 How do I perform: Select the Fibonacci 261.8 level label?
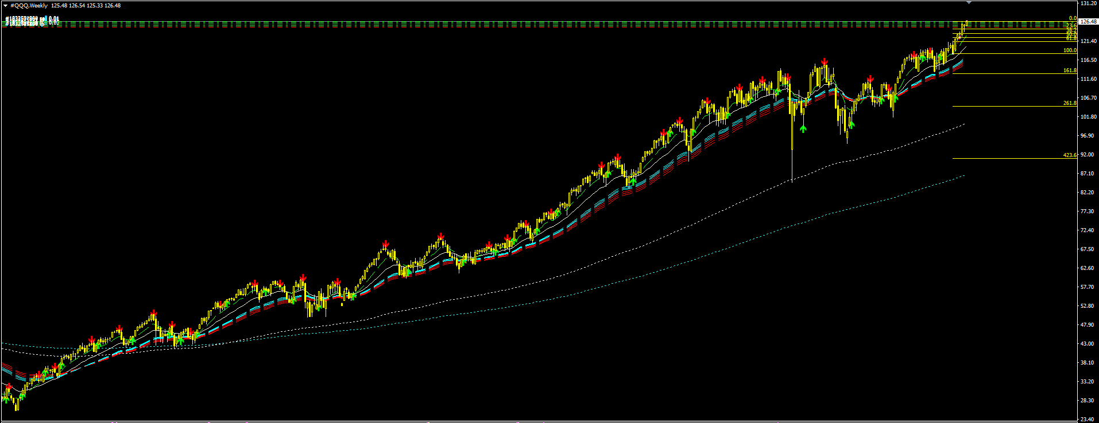(1070, 103)
